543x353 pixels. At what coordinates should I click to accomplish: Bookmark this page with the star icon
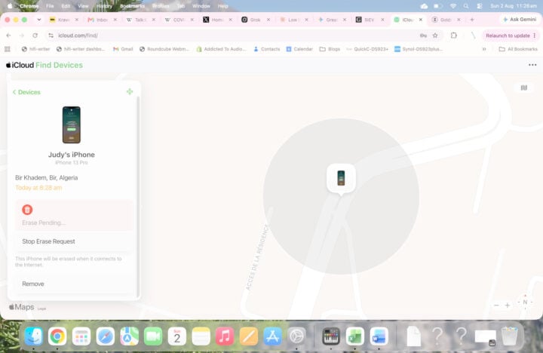435,35
